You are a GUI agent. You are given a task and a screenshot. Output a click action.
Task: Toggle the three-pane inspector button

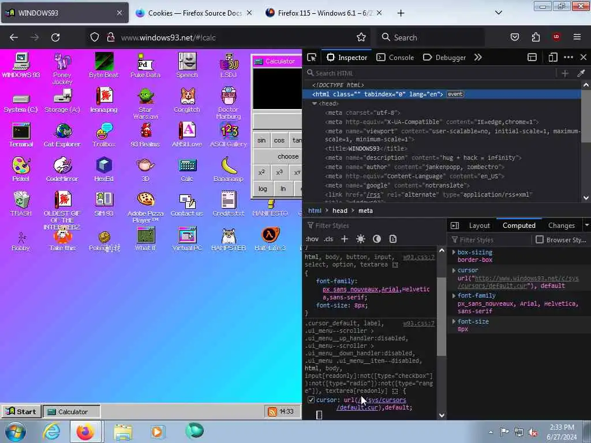pos(455,226)
